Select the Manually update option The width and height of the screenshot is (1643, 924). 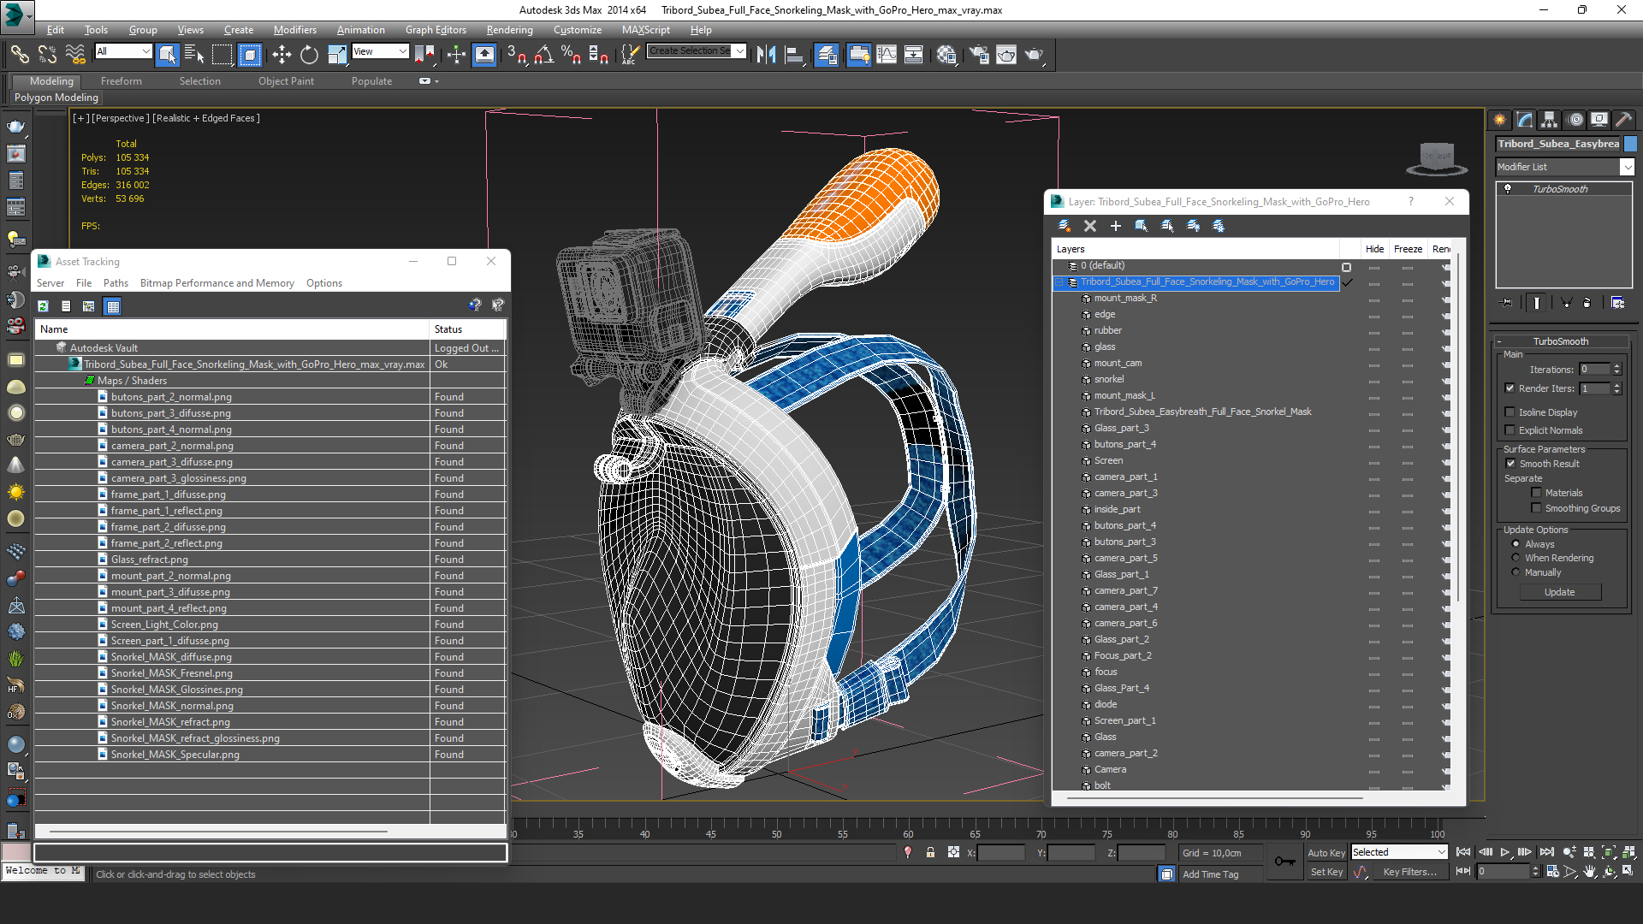pos(1516,572)
